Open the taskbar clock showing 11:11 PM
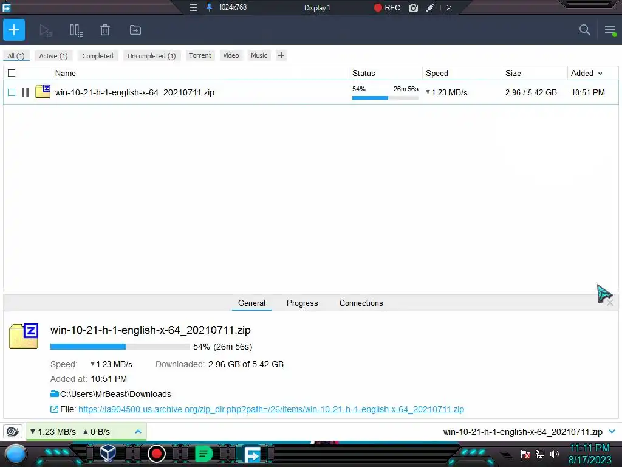This screenshot has width=622, height=467. coord(590,454)
